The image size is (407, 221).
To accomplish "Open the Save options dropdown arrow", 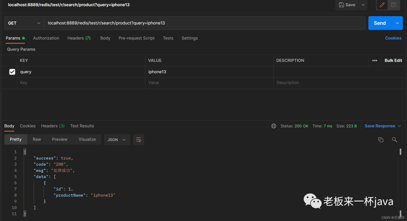I will click(x=363, y=5).
